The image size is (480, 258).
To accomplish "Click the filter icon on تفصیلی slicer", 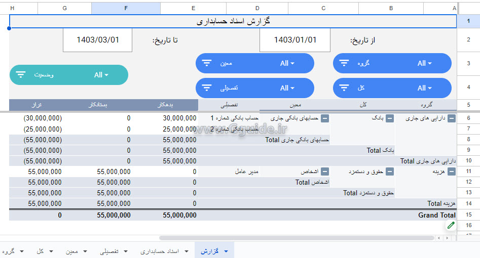I will coord(207,88).
